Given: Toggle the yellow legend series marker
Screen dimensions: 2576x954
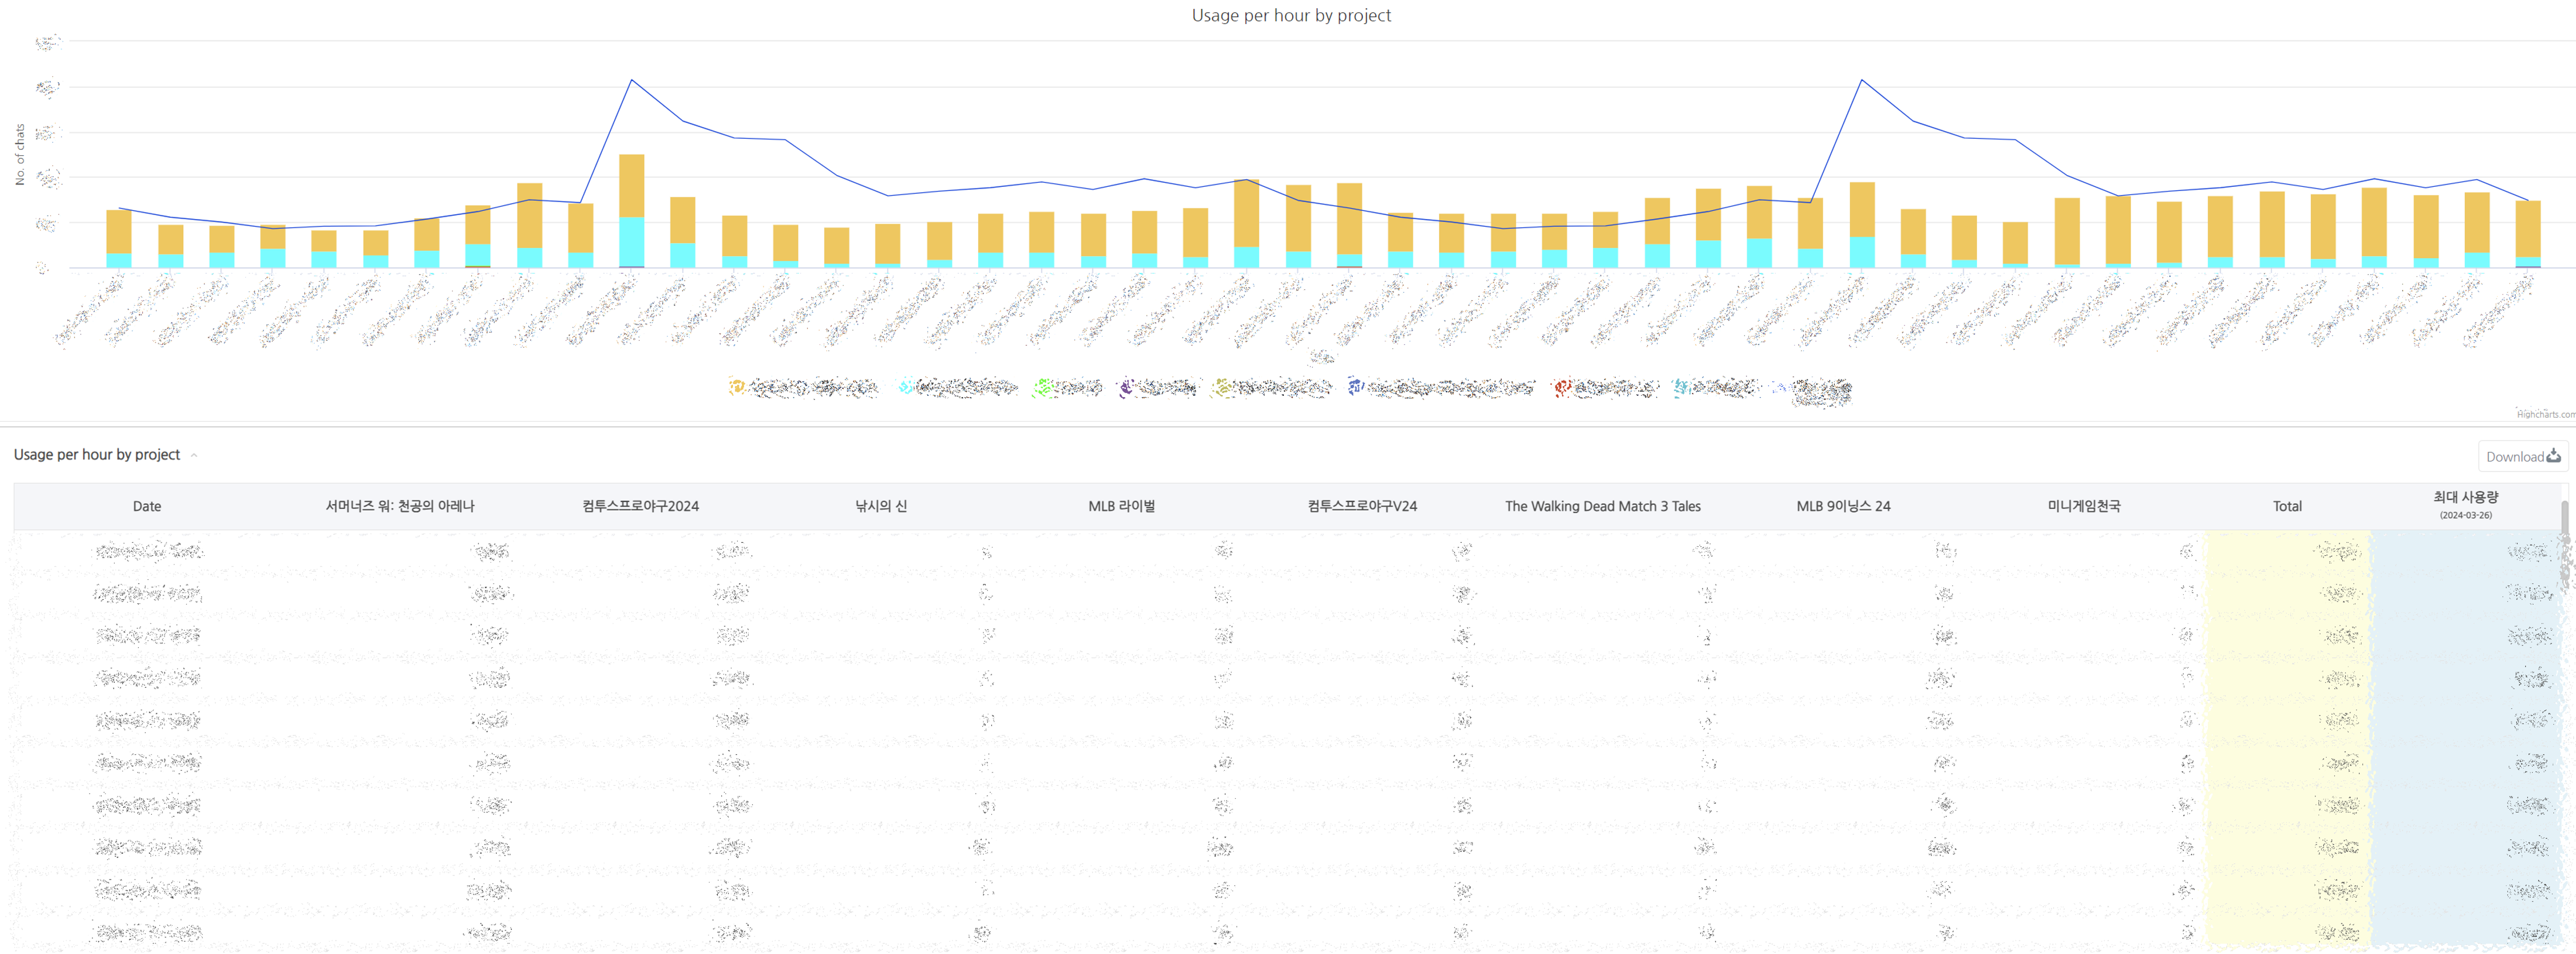Looking at the screenshot, I should click(x=737, y=387).
